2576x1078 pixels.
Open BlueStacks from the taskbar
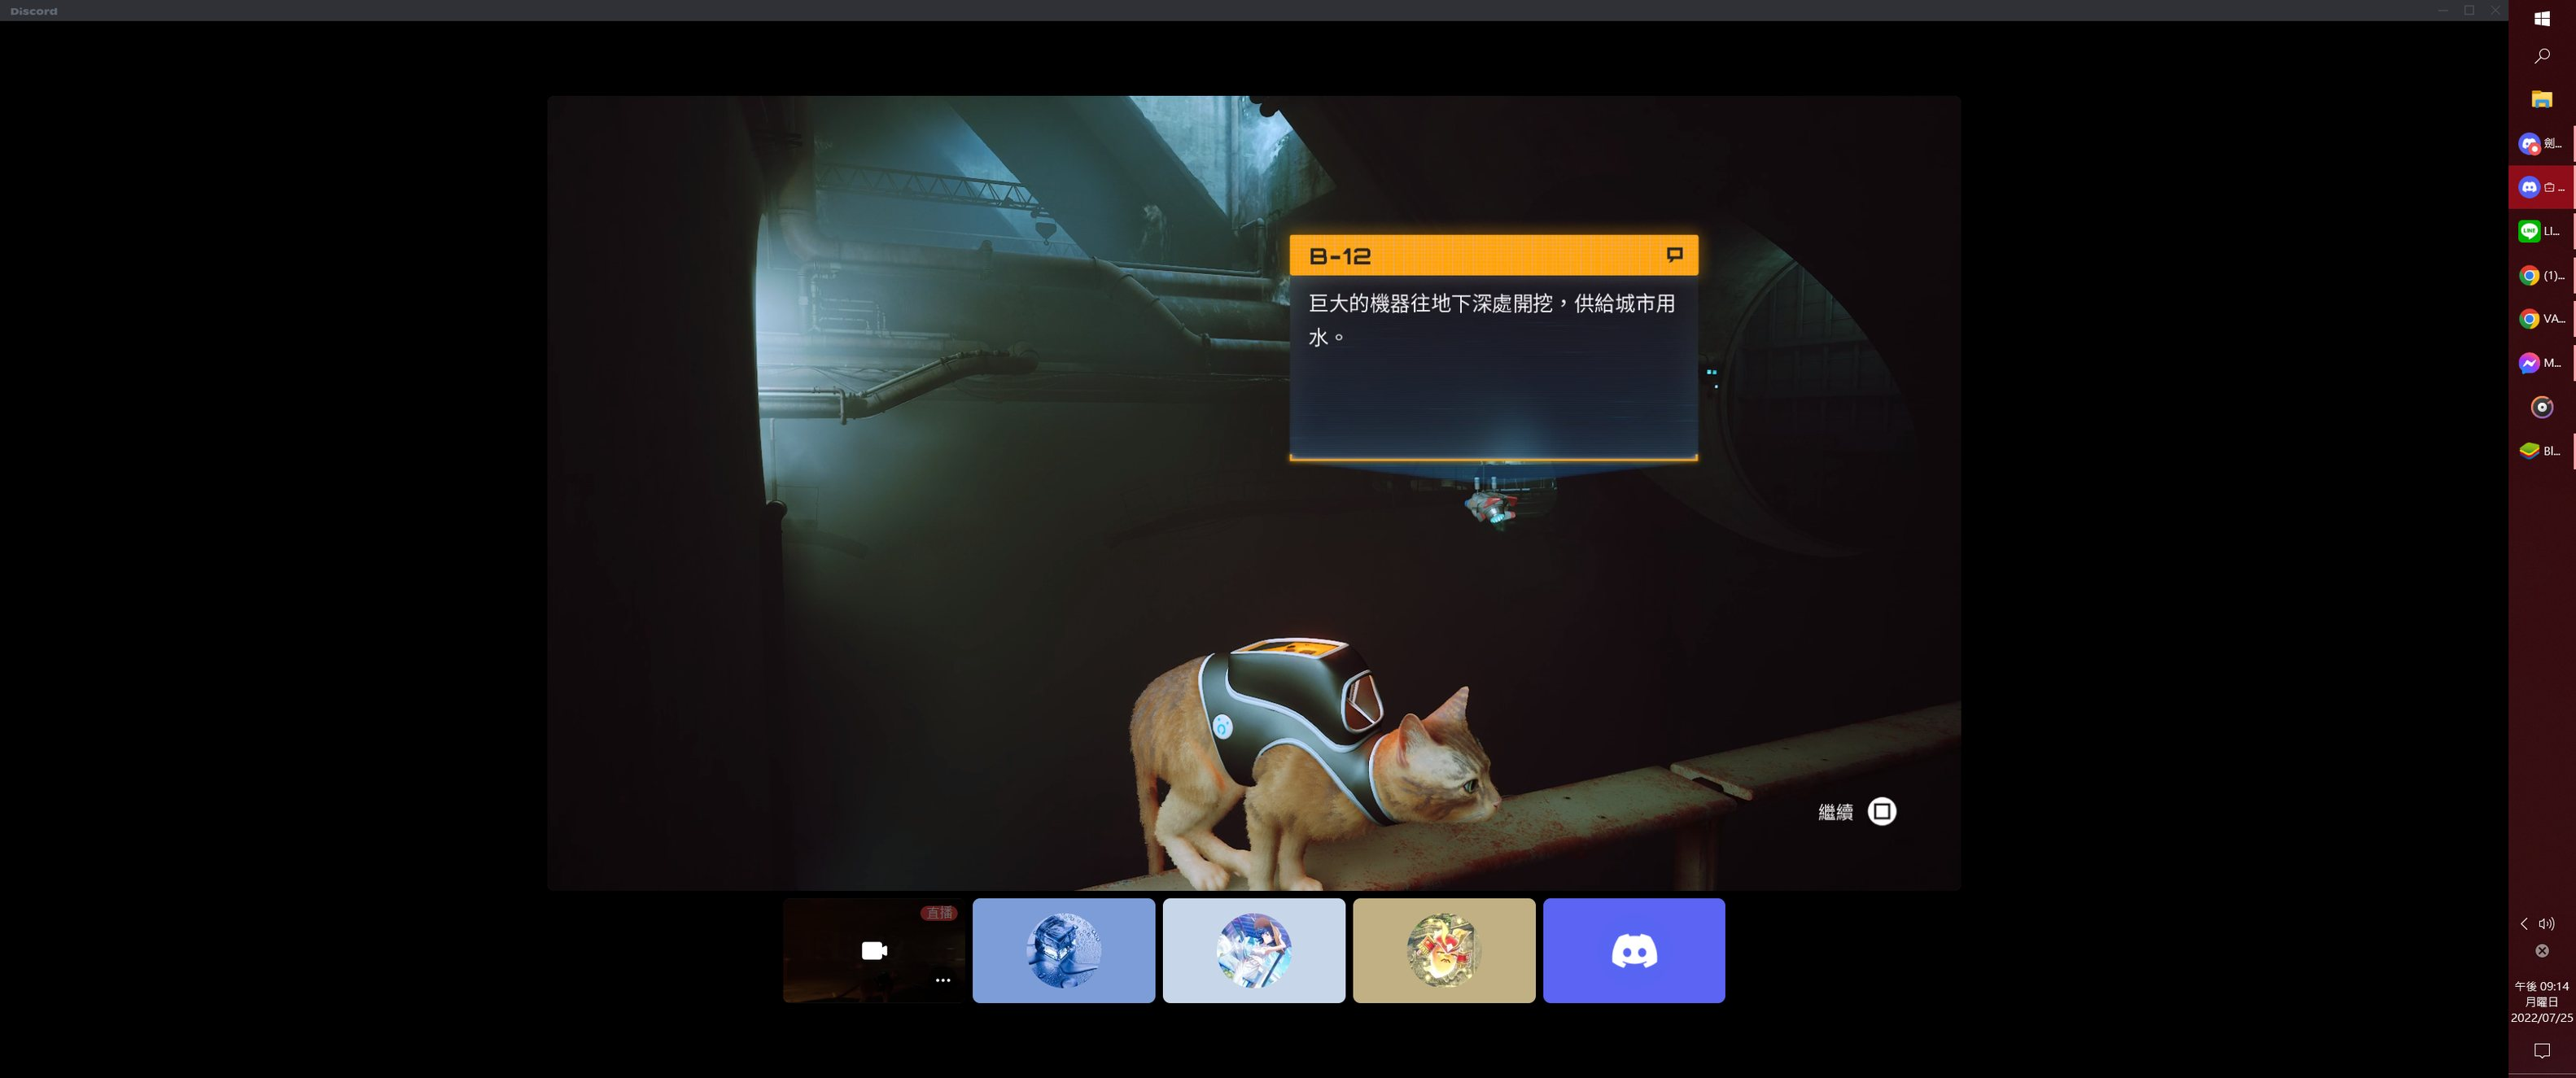pos(2541,451)
